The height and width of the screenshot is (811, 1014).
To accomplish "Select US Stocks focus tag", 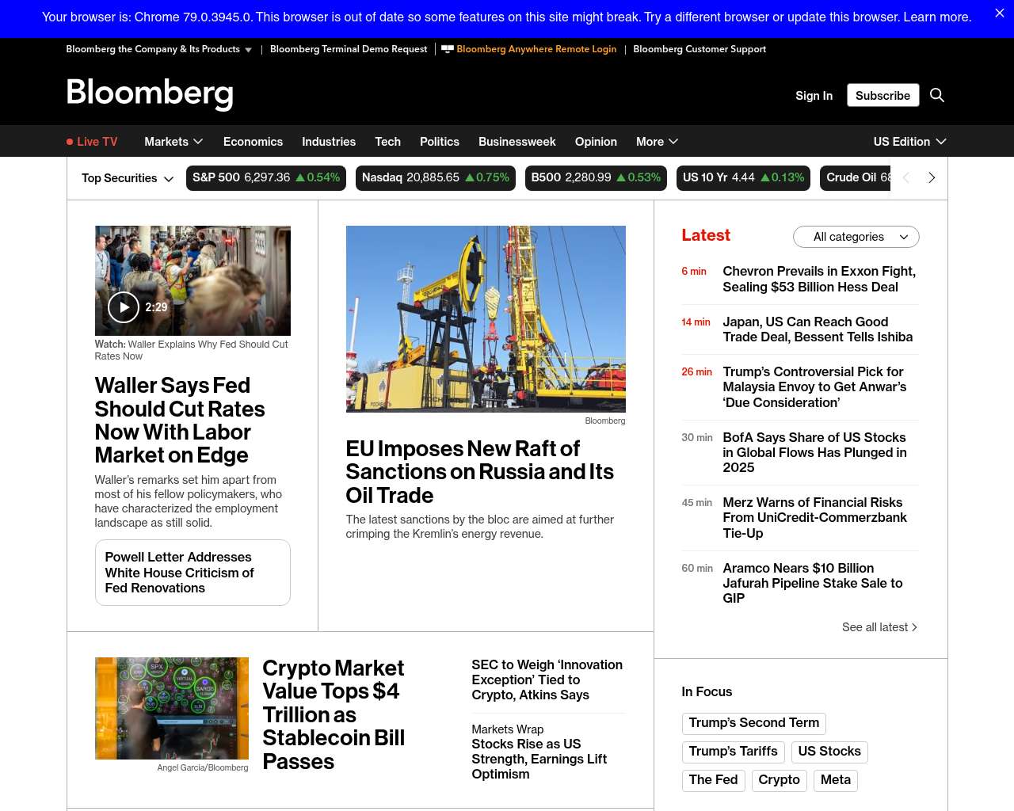I will 829,752.
